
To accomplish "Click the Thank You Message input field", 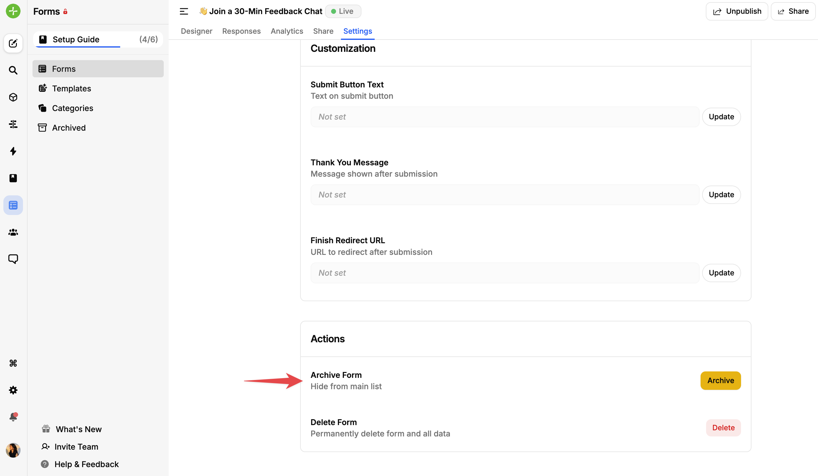I will tap(505, 195).
